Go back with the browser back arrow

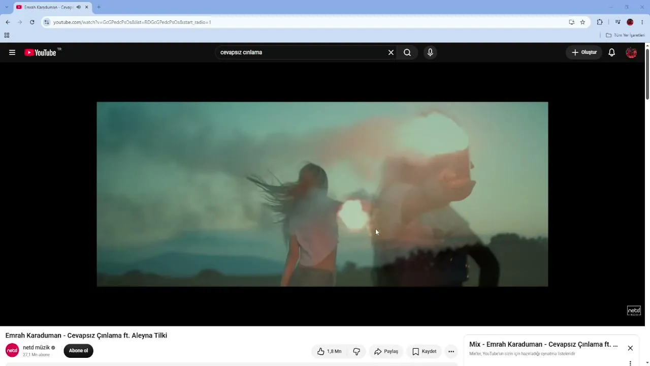[x=8, y=22]
